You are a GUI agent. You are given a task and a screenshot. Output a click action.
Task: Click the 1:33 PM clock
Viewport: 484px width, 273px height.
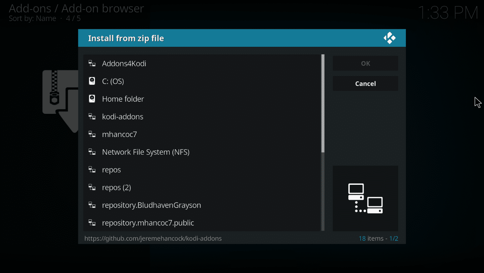448,13
